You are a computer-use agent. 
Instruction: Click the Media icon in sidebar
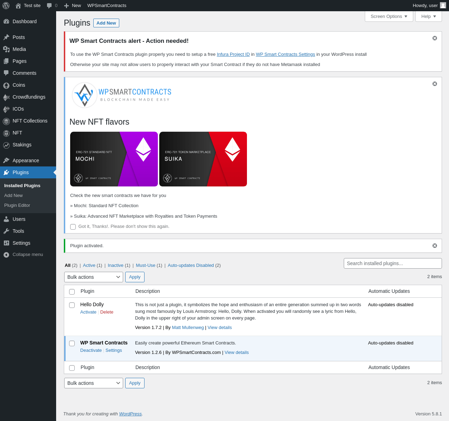click(x=6, y=49)
